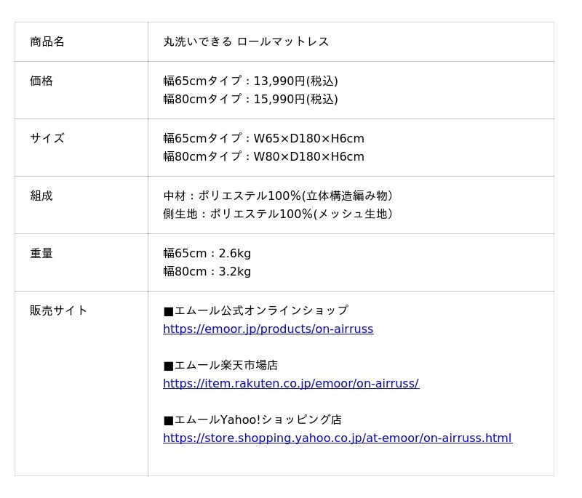Open the emoor.jp official shop link
Screen dimensions: 582x498
tap(268, 329)
